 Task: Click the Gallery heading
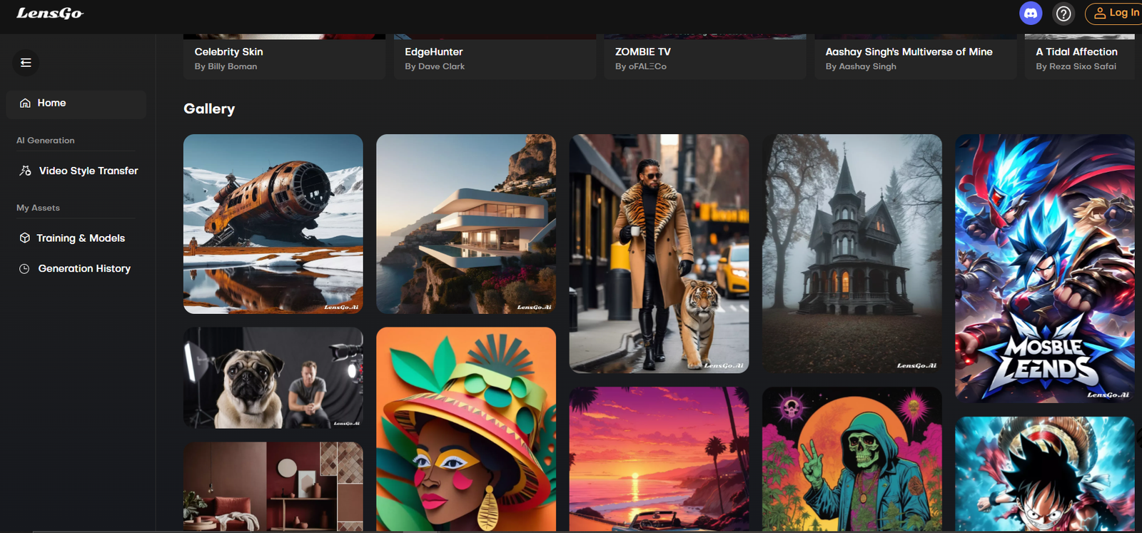click(x=209, y=108)
